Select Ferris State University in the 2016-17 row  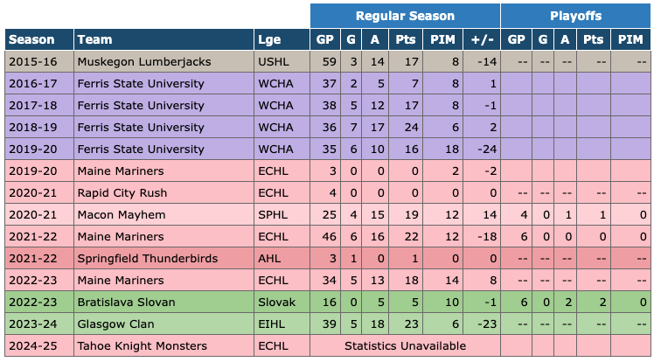[x=140, y=84]
